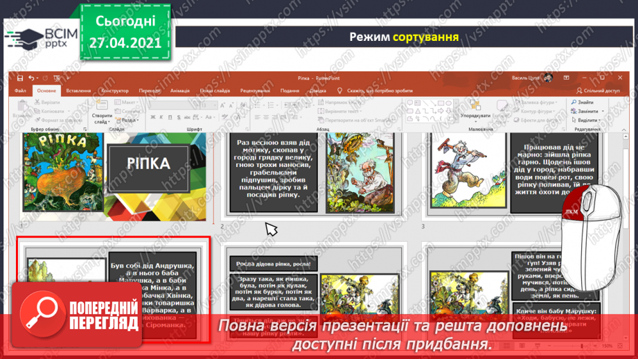
Task: Save the presentation with the floppy disk icon
Action: click(20, 78)
